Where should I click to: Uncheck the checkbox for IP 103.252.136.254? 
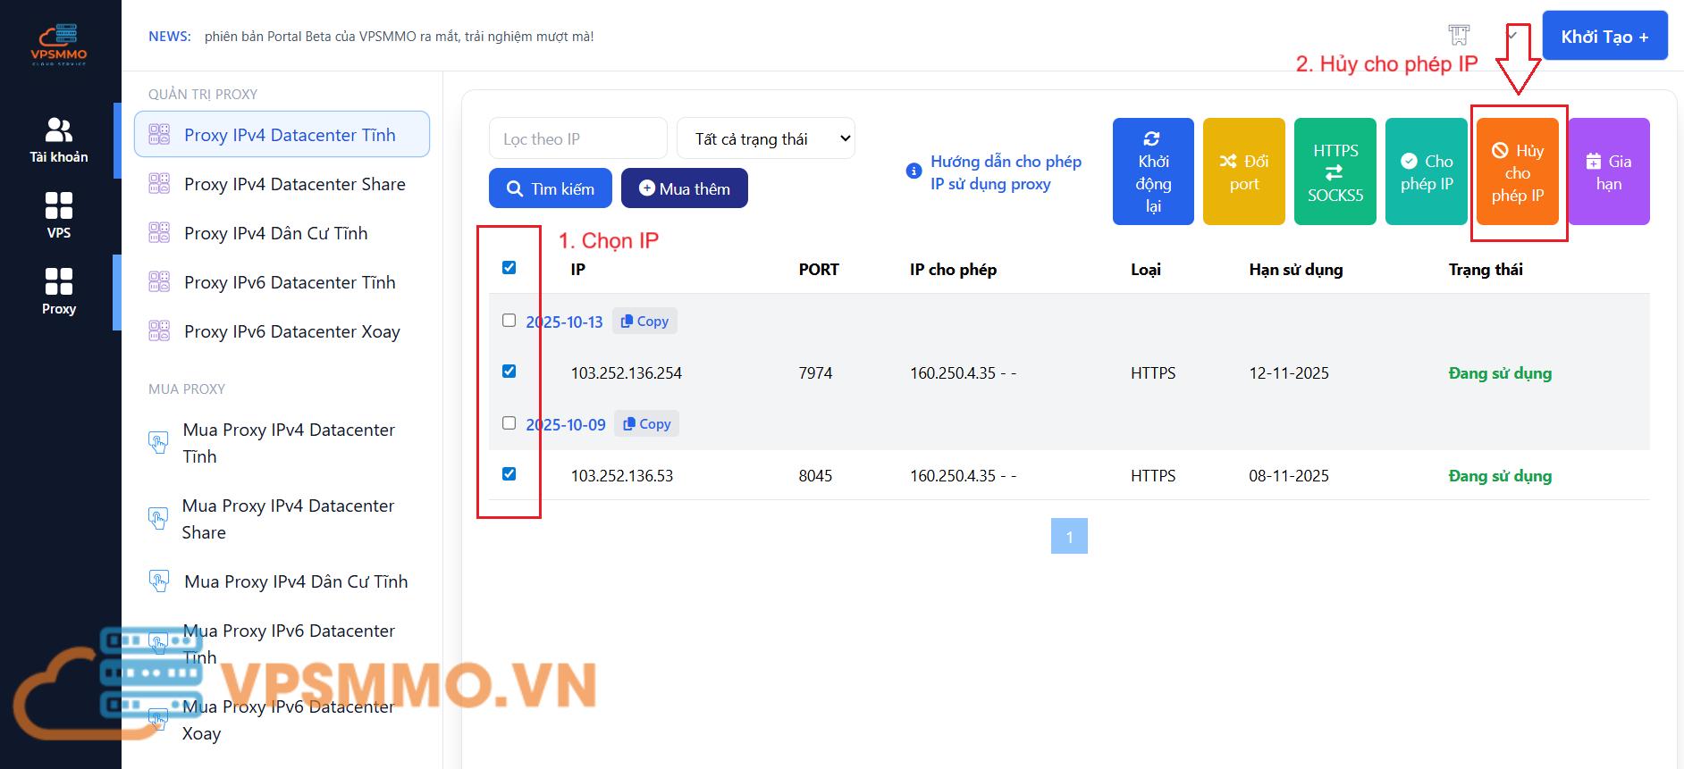(509, 372)
